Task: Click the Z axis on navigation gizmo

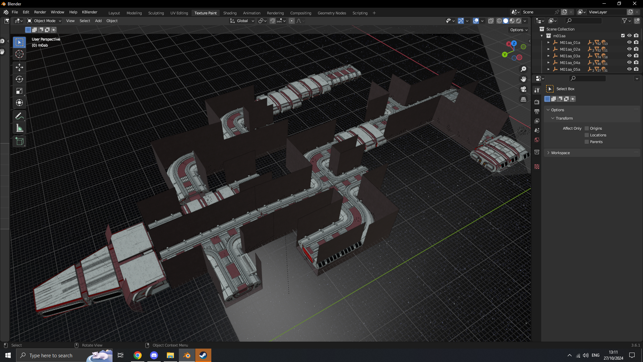Action: point(514,43)
